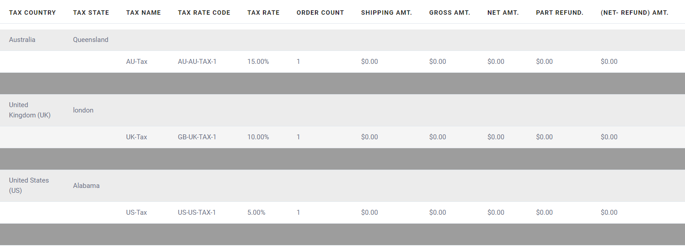Image resolution: width=685 pixels, height=250 pixels.
Task: Select the Alabama state cell
Action: click(86, 185)
